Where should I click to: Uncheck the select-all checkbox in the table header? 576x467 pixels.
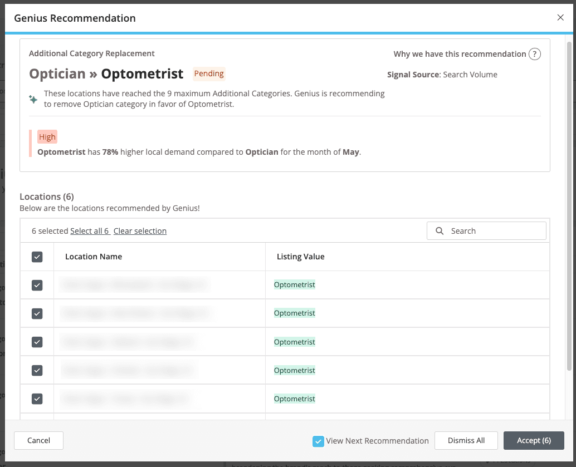[x=37, y=257]
